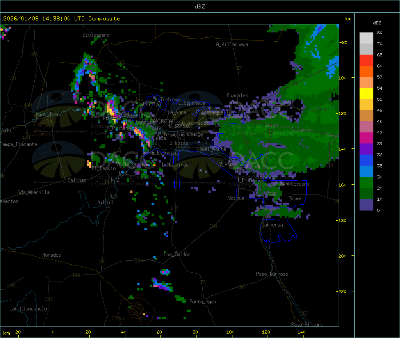Select the La_Nora label

pyautogui.click(x=177, y=112)
